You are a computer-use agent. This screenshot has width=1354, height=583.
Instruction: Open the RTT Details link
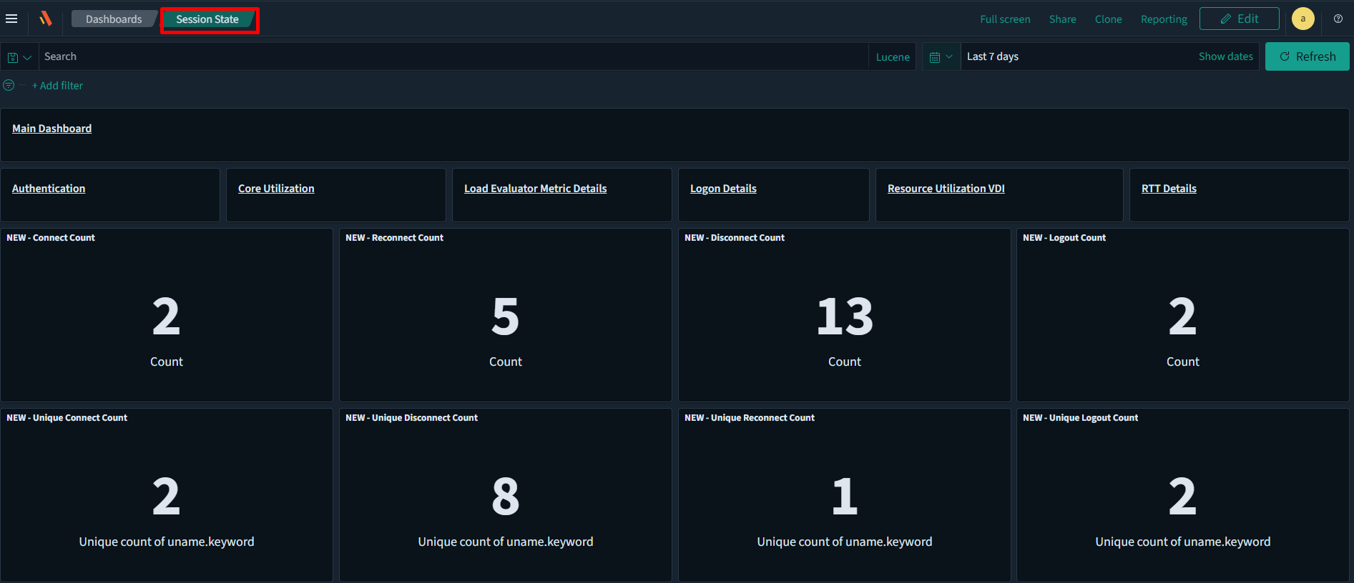(x=1168, y=189)
